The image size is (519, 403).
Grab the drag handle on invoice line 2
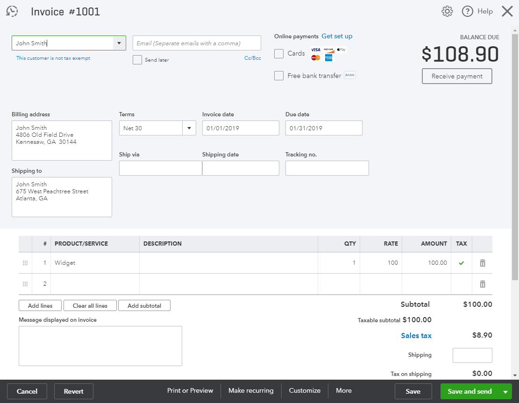(x=25, y=283)
